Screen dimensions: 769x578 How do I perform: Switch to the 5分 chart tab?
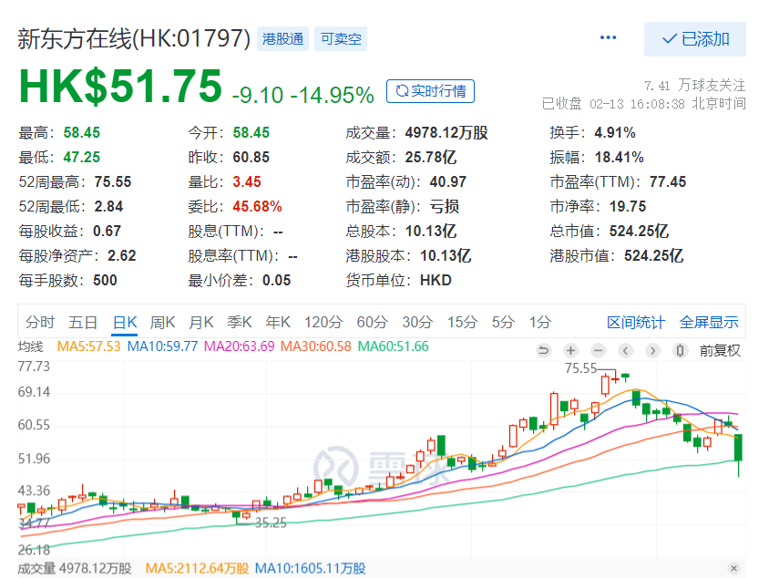click(x=503, y=323)
